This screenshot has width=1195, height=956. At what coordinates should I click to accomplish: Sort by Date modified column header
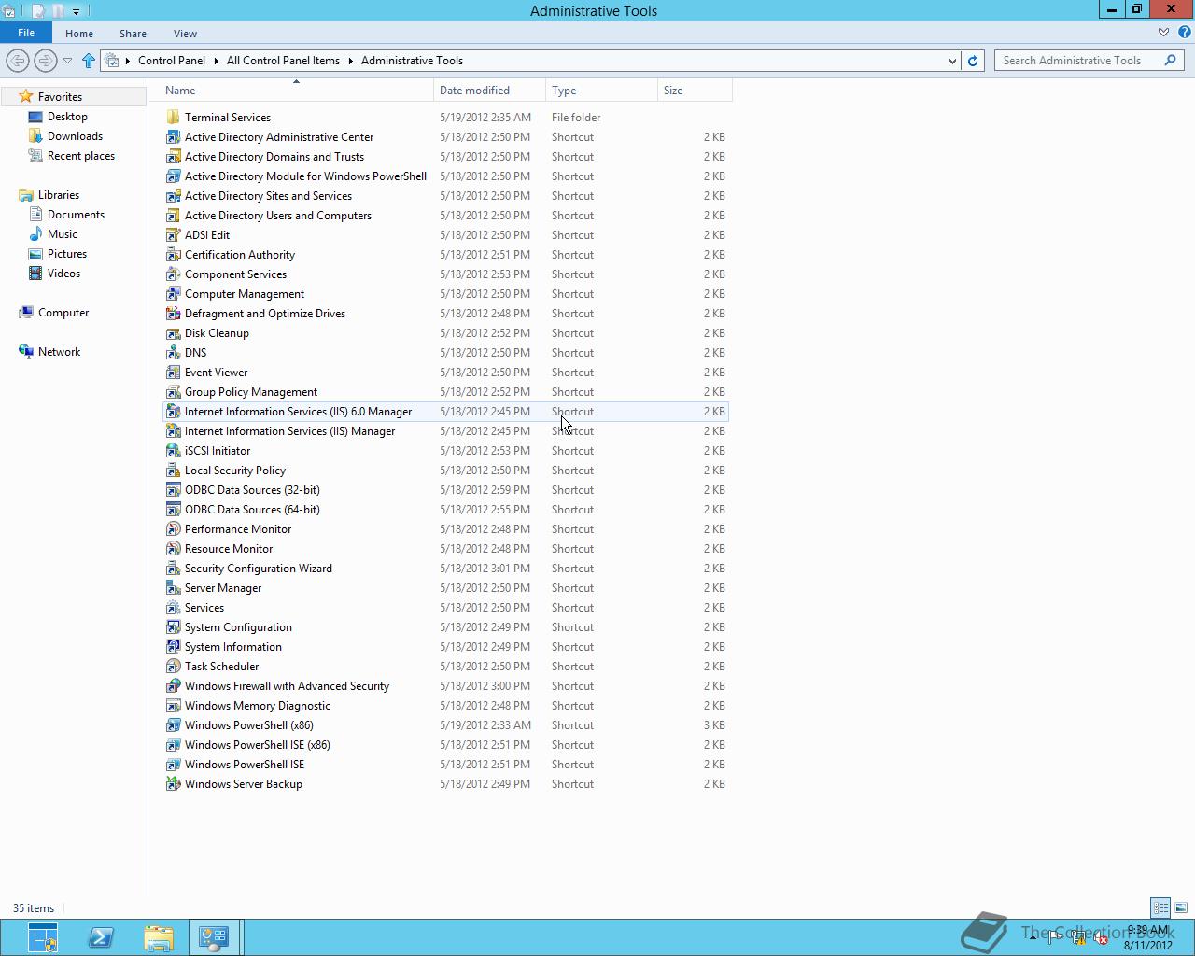click(x=490, y=91)
